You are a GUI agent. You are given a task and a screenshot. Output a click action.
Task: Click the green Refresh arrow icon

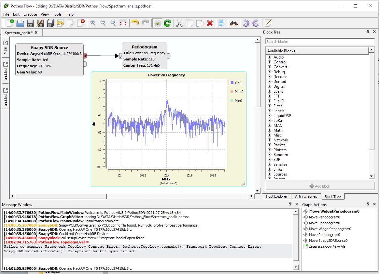[167, 23]
